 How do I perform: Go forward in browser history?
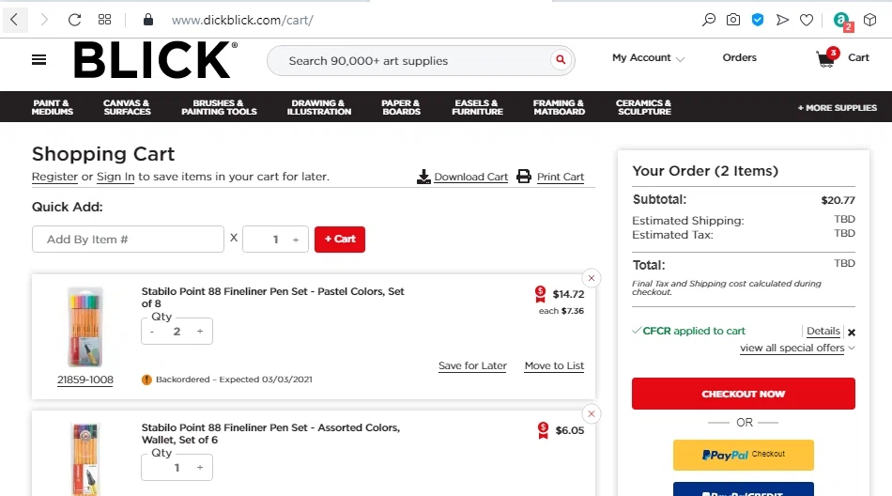44,20
